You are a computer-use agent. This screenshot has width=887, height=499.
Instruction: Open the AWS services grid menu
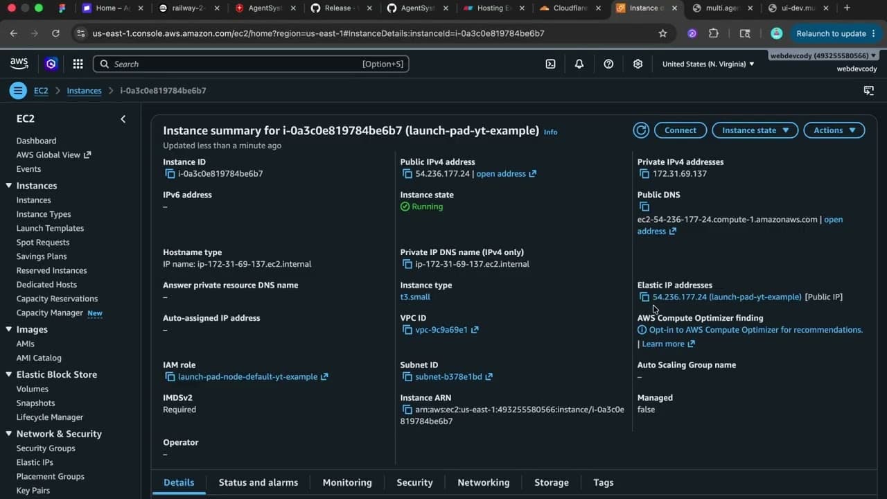pyautogui.click(x=78, y=64)
